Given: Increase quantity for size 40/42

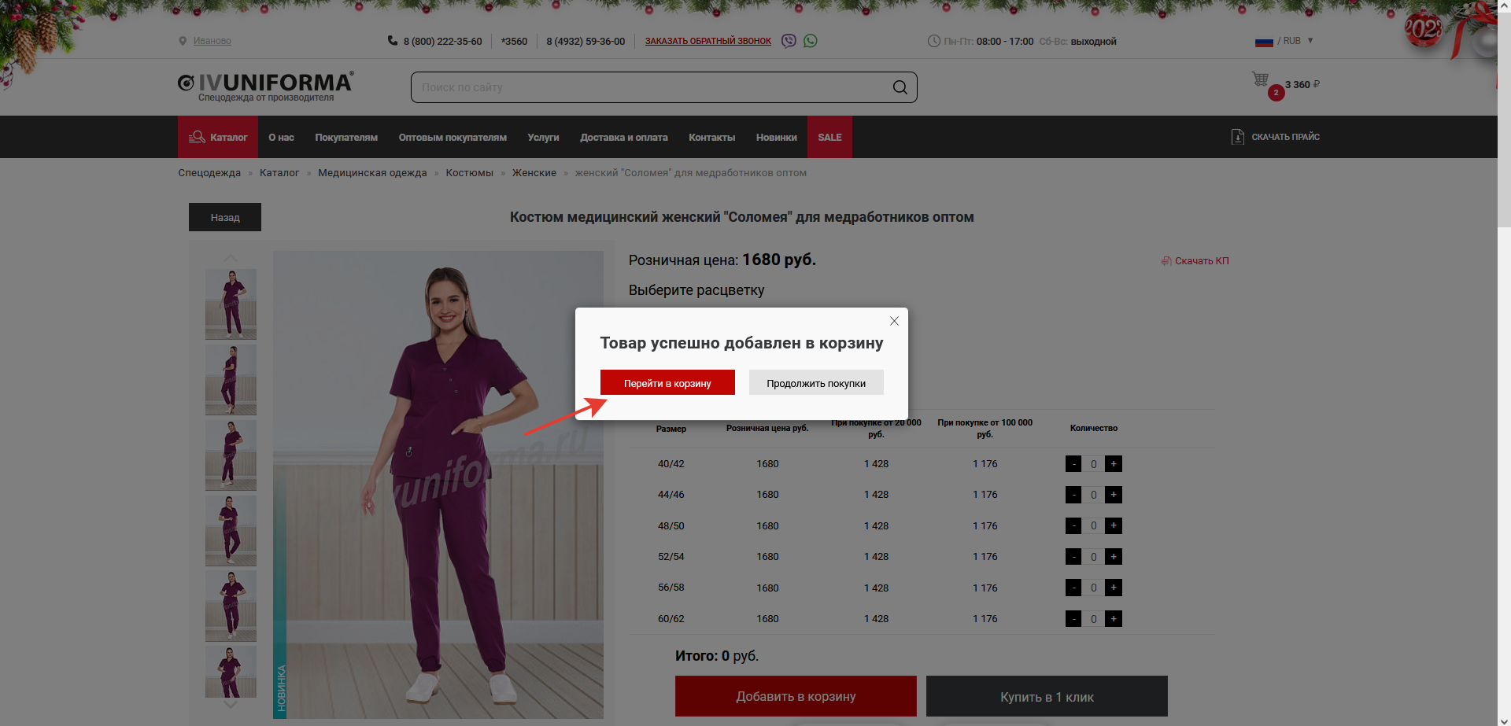Looking at the screenshot, I should pyautogui.click(x=1114, y=464).
